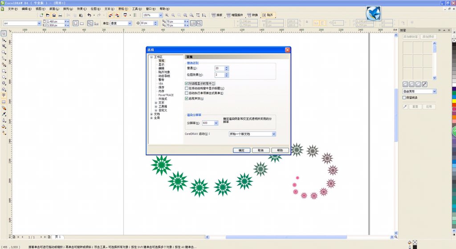Toggle 自动执行单项弹出式菜单 checkbox

pyautogui.click(x=187, y=94)
